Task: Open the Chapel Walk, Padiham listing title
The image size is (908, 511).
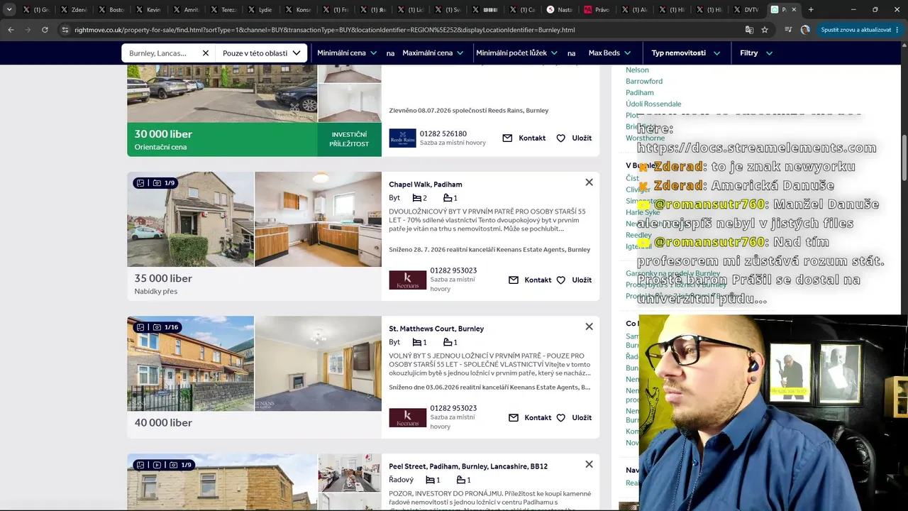Action: [426, 185]
